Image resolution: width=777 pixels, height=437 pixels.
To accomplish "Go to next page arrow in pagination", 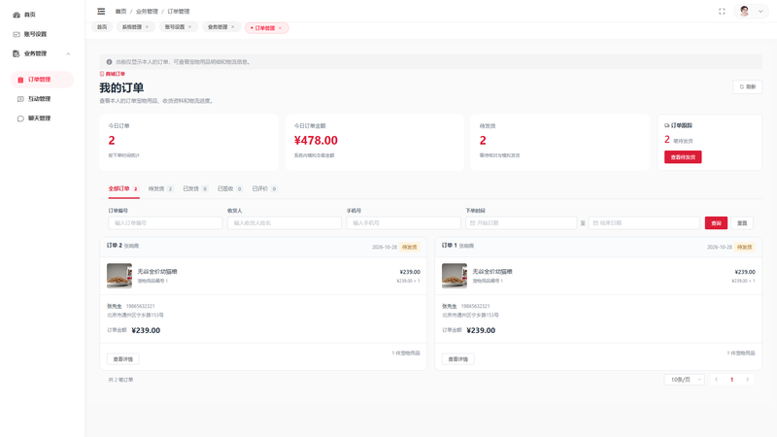I will [x=747, y=380].
